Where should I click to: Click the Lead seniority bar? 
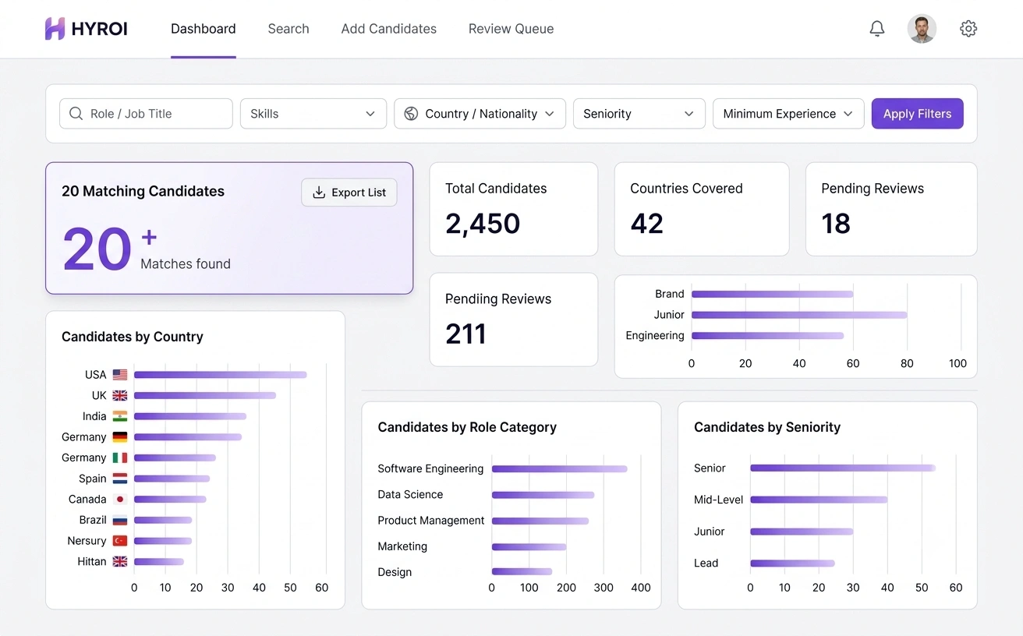pyautogui.click(x=792, y=564)
